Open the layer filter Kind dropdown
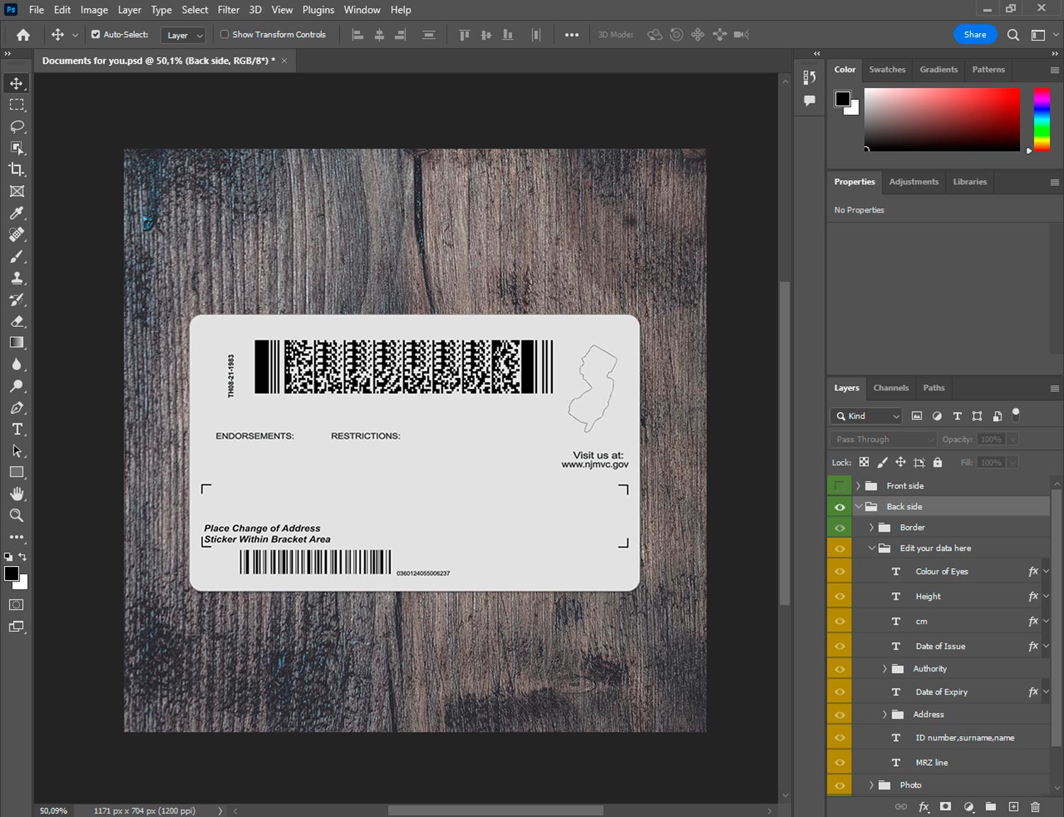The height and width of the screenshot is (817, 1064). coord(866,416)
